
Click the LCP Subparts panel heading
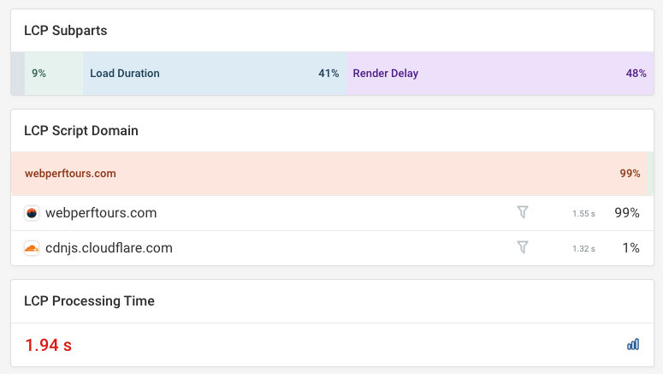pos(65,31)
